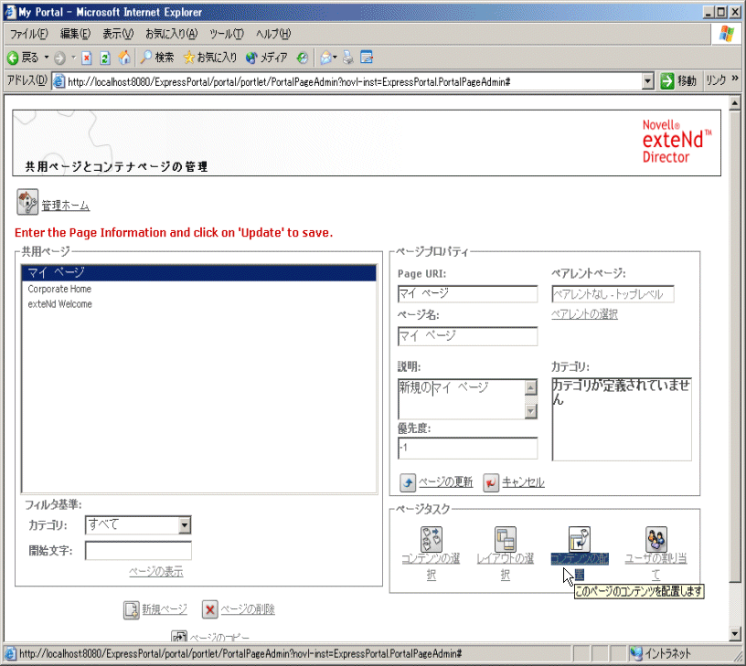
Task: Click the ページの表示 link
Action: tap(156, 572)
